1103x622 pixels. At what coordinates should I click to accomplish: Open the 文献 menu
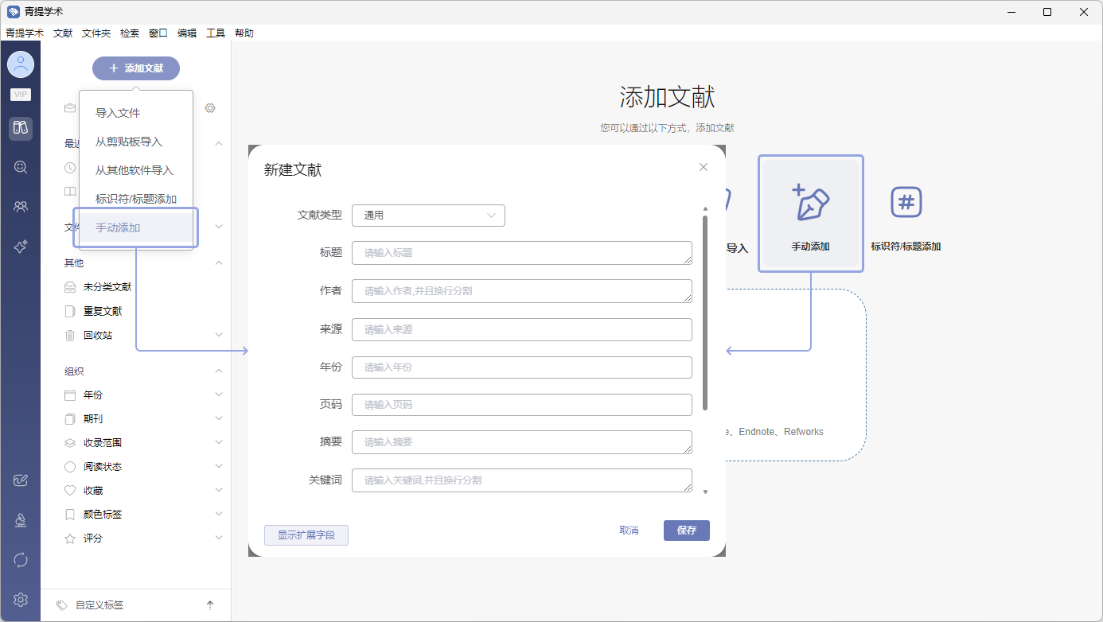[63, 33]
